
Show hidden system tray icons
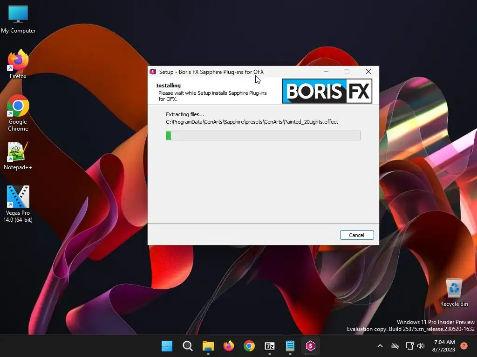(380, 346)
